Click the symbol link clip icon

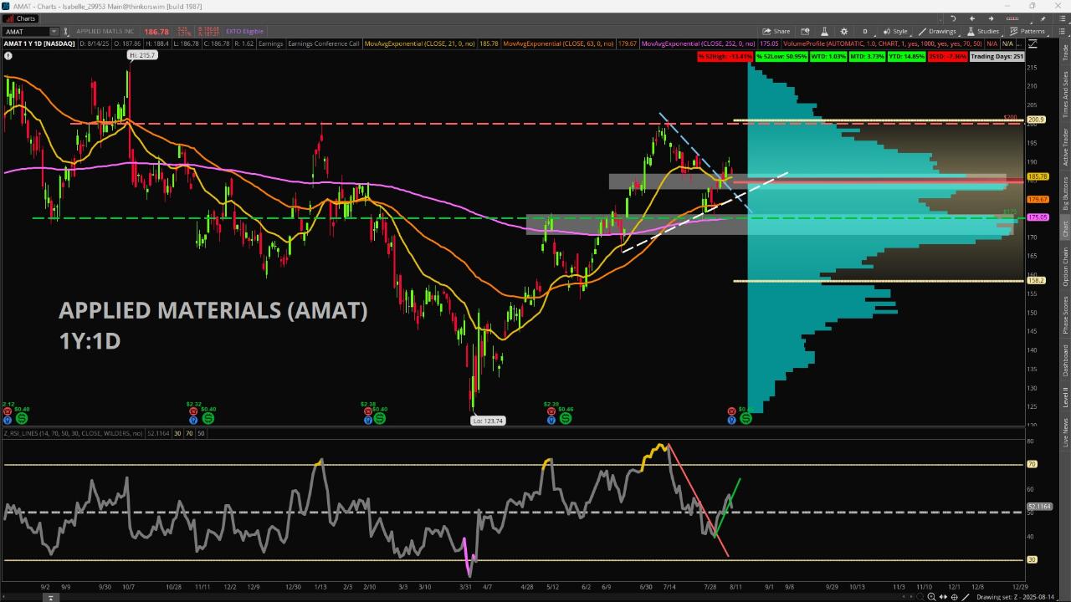(67, 32)
